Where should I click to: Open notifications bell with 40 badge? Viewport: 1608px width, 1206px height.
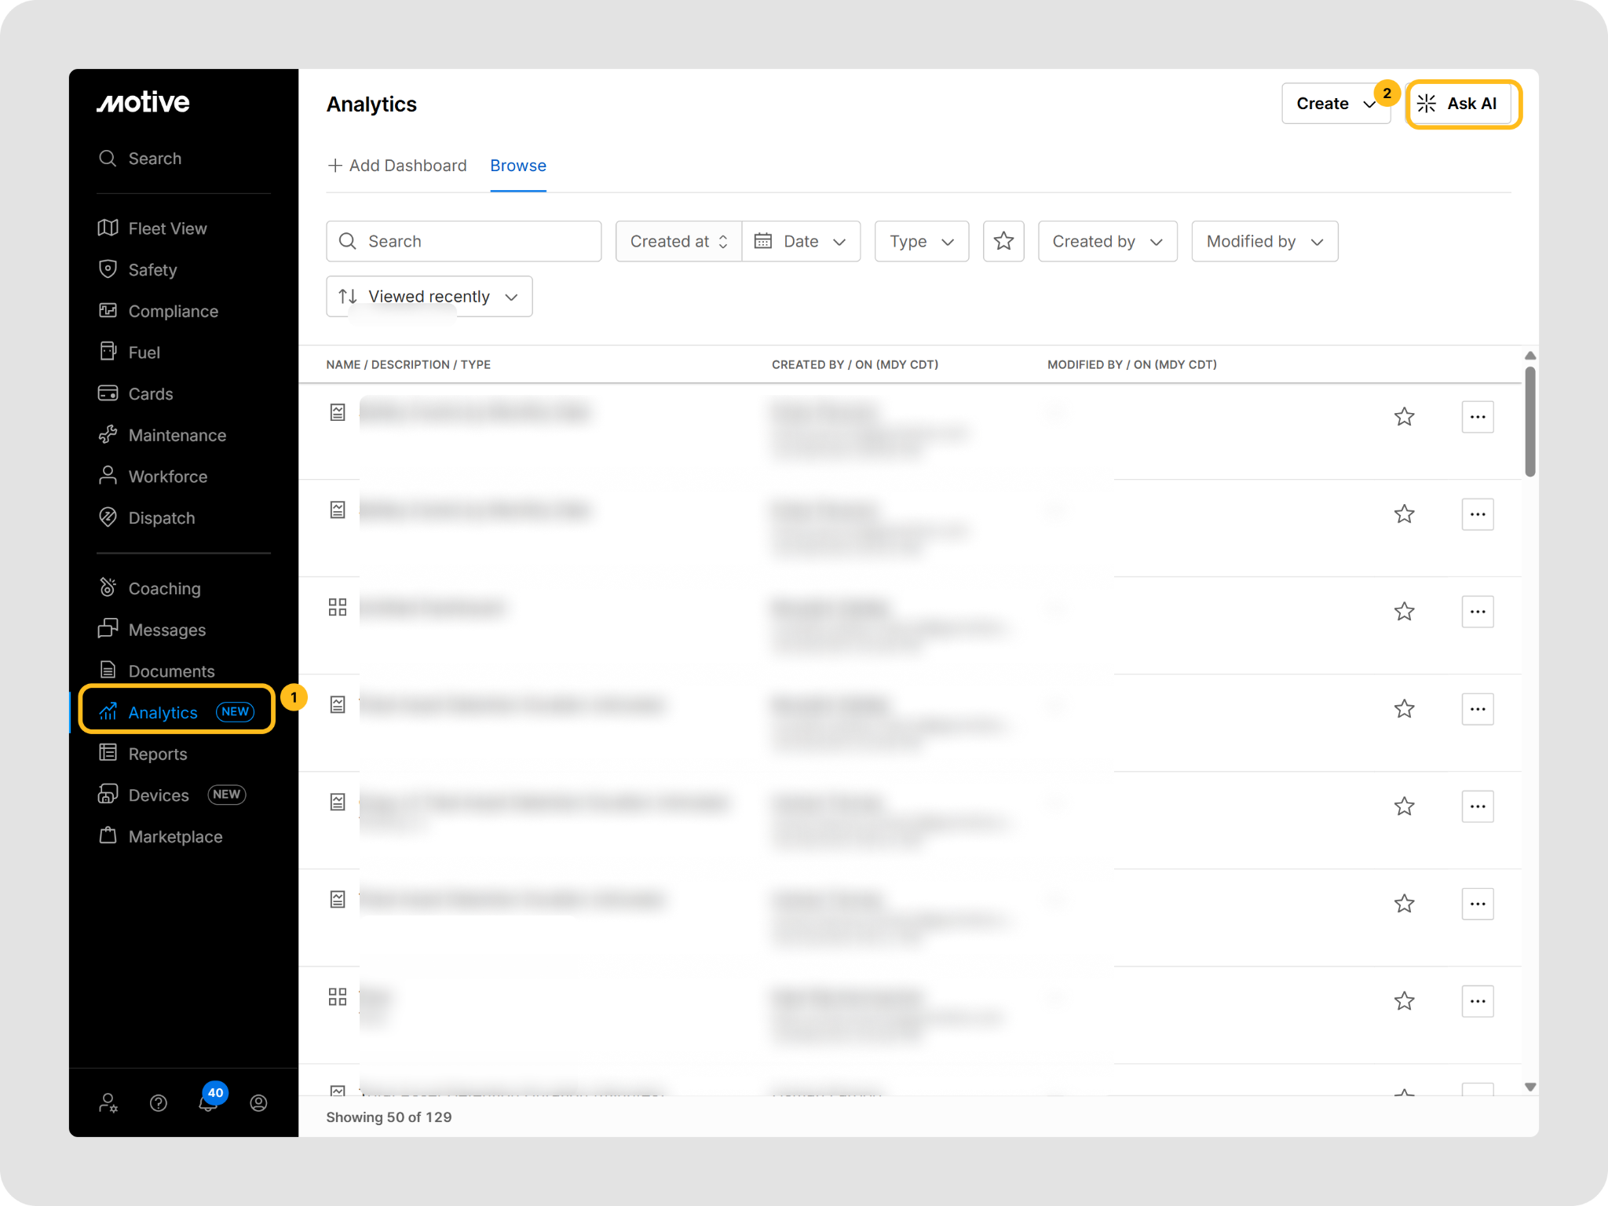(x=208, y=1103)
